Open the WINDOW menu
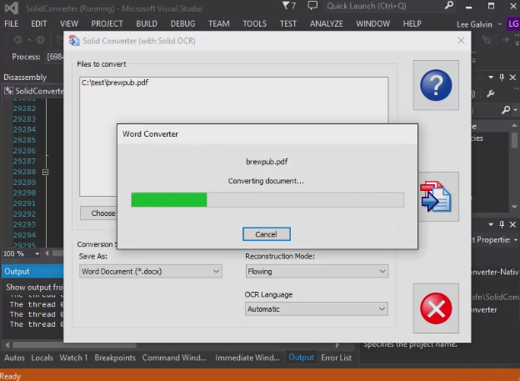The image size is (520, 381). point(372,24)
